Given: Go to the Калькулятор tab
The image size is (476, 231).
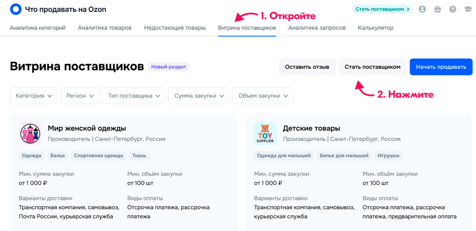Looking at the screenshot, I should pyautogui.click(x=375, y=28).
